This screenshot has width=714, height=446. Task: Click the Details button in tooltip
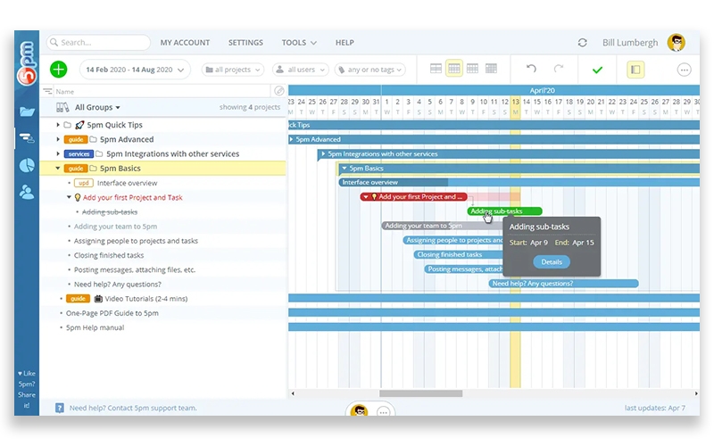552,262
